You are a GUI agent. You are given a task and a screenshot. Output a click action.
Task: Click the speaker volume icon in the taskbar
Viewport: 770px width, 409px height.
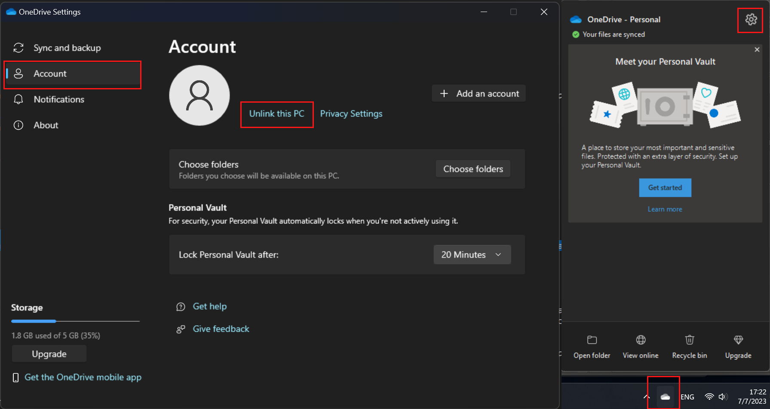[723, 397]
